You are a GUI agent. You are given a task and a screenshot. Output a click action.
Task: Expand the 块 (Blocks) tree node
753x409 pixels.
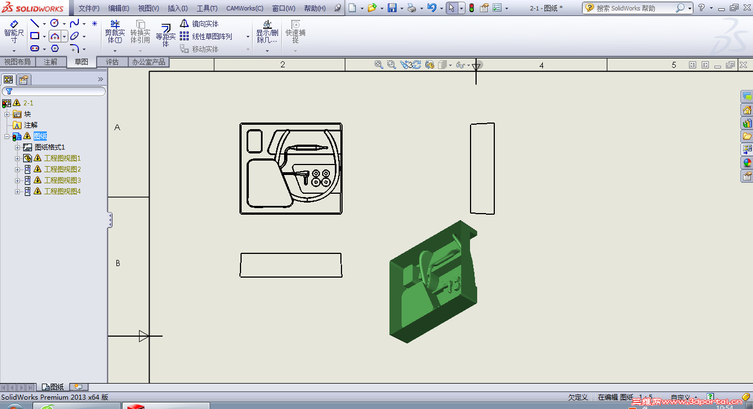pyautogui.click(x=8, y=114)
